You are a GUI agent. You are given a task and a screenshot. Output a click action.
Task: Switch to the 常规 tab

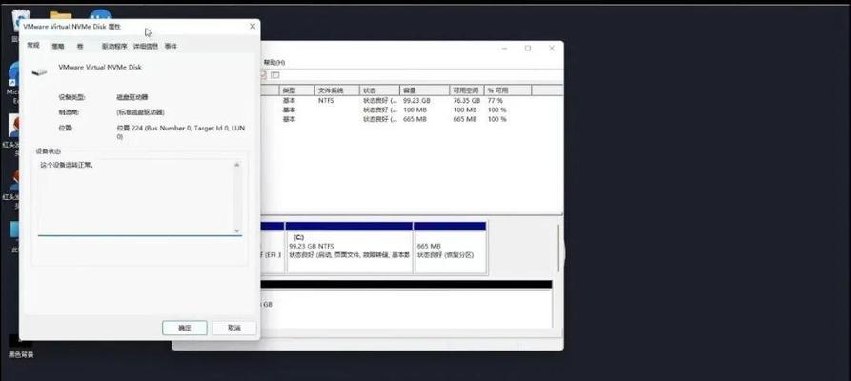[x=33, y=46]
